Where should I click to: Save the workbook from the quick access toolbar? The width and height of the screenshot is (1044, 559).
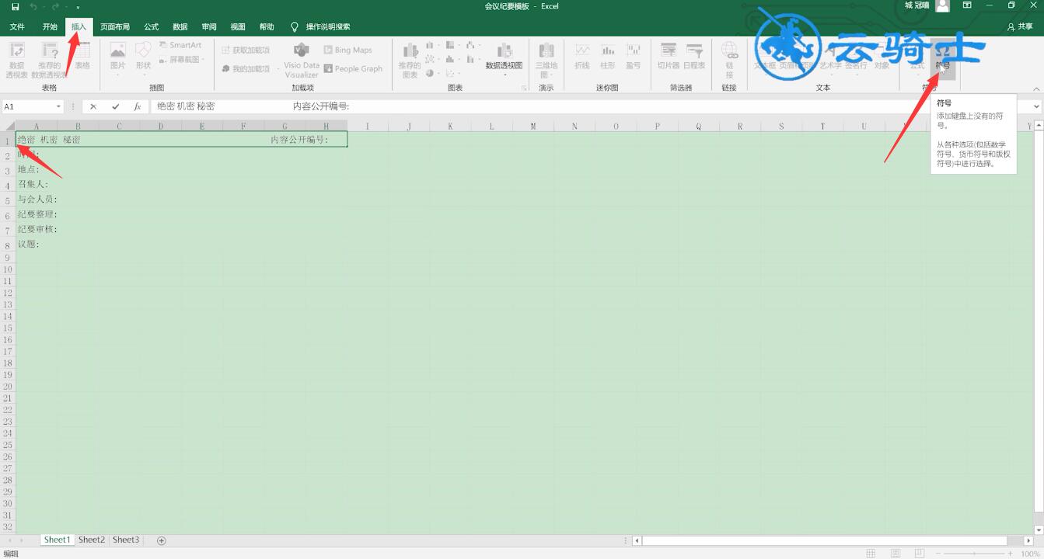(x=16, y=6)
